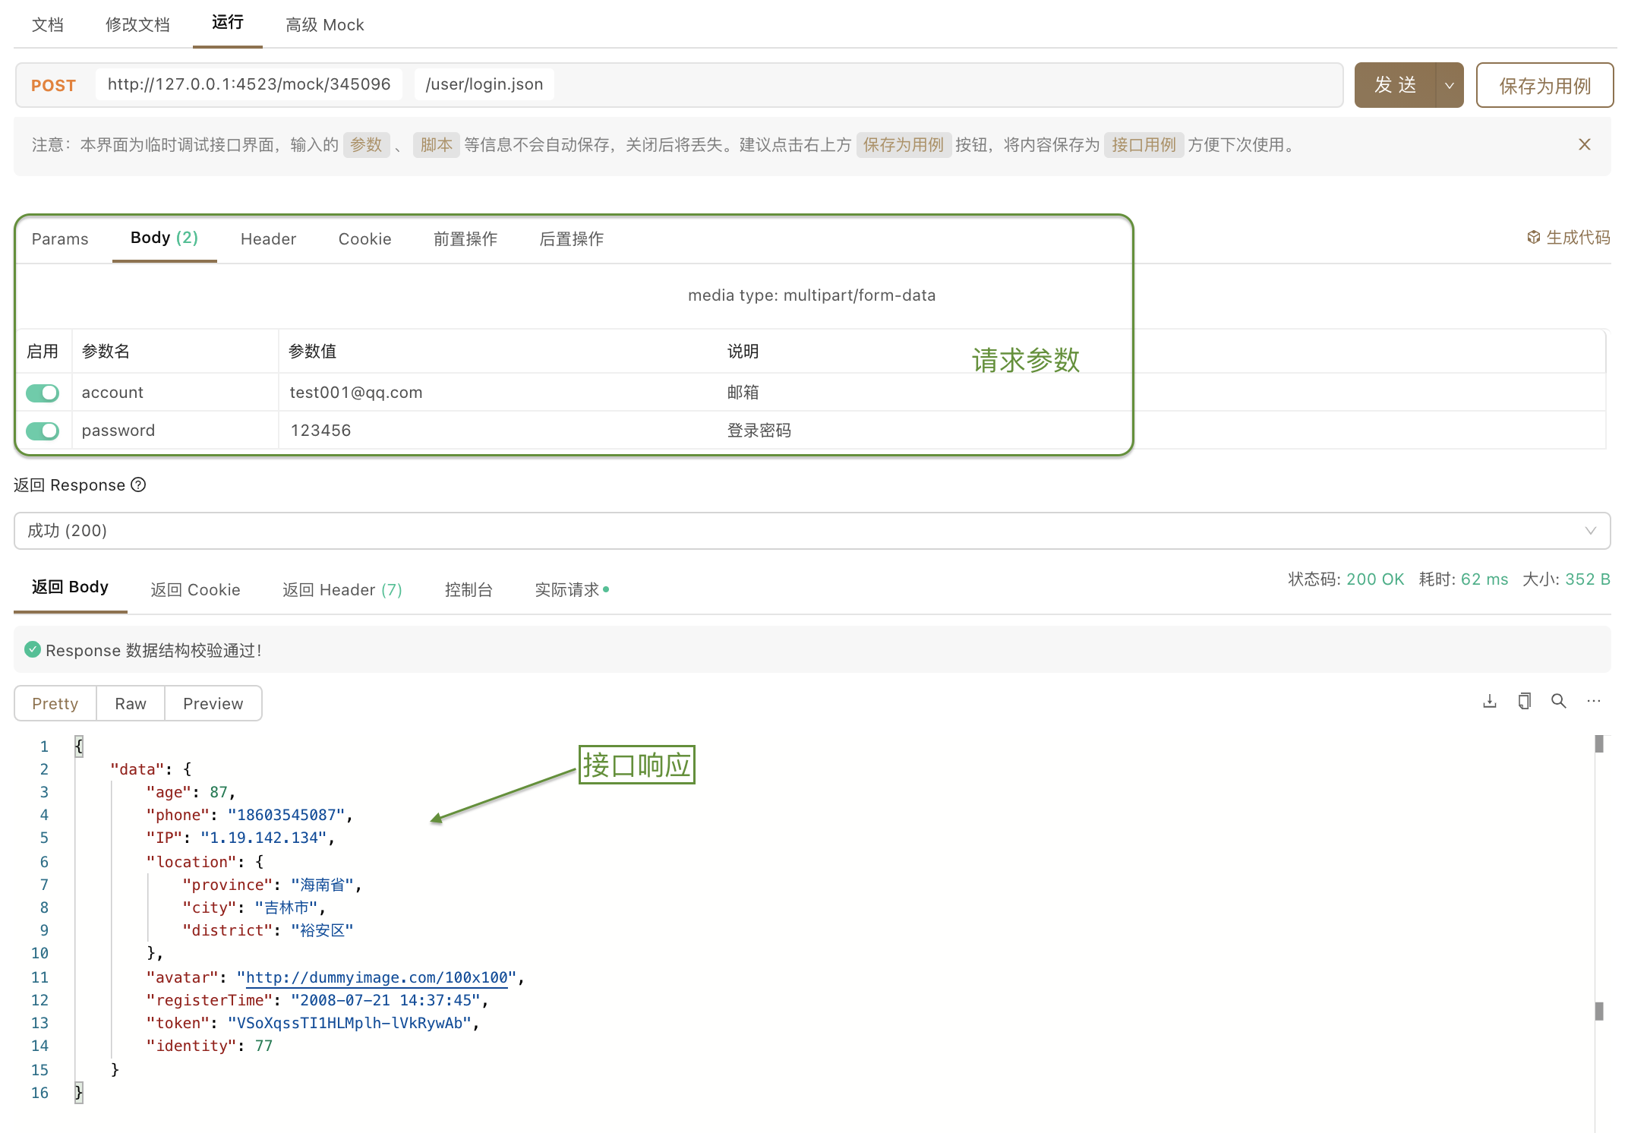Open the 高级 Mock tab
The width and height of the screenshot is (1628, 1133).
tap(325, 24)
